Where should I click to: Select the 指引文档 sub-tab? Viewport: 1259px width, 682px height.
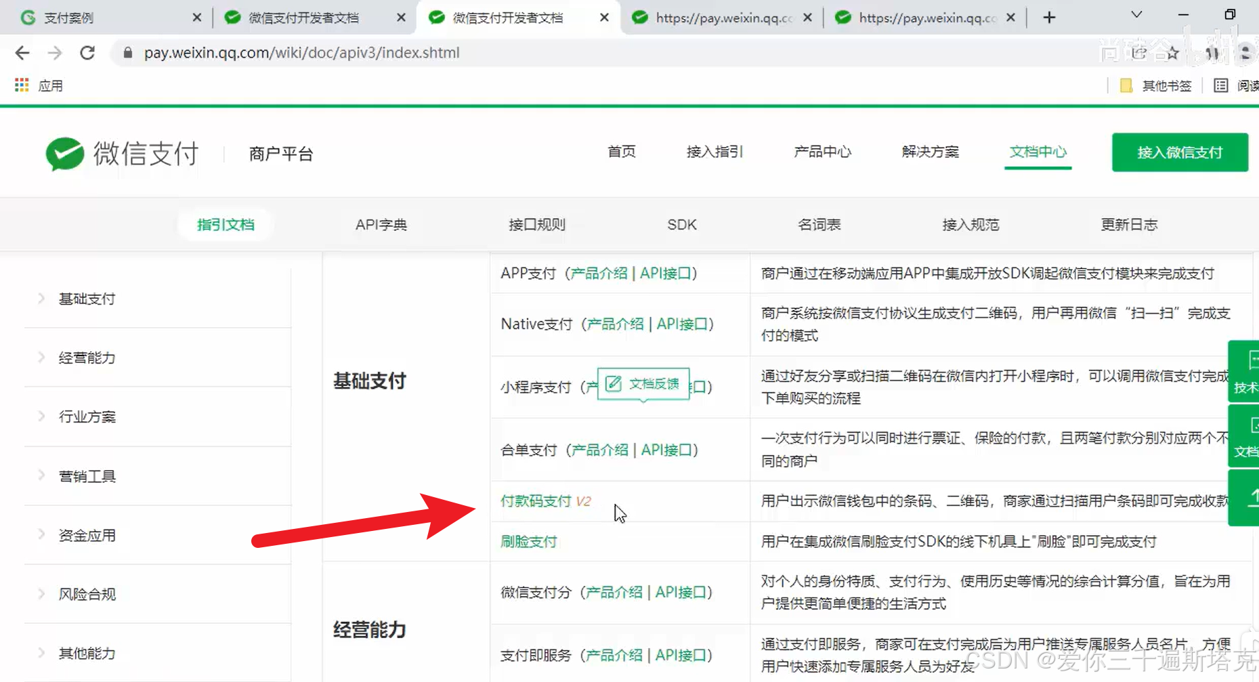(226, 225)
